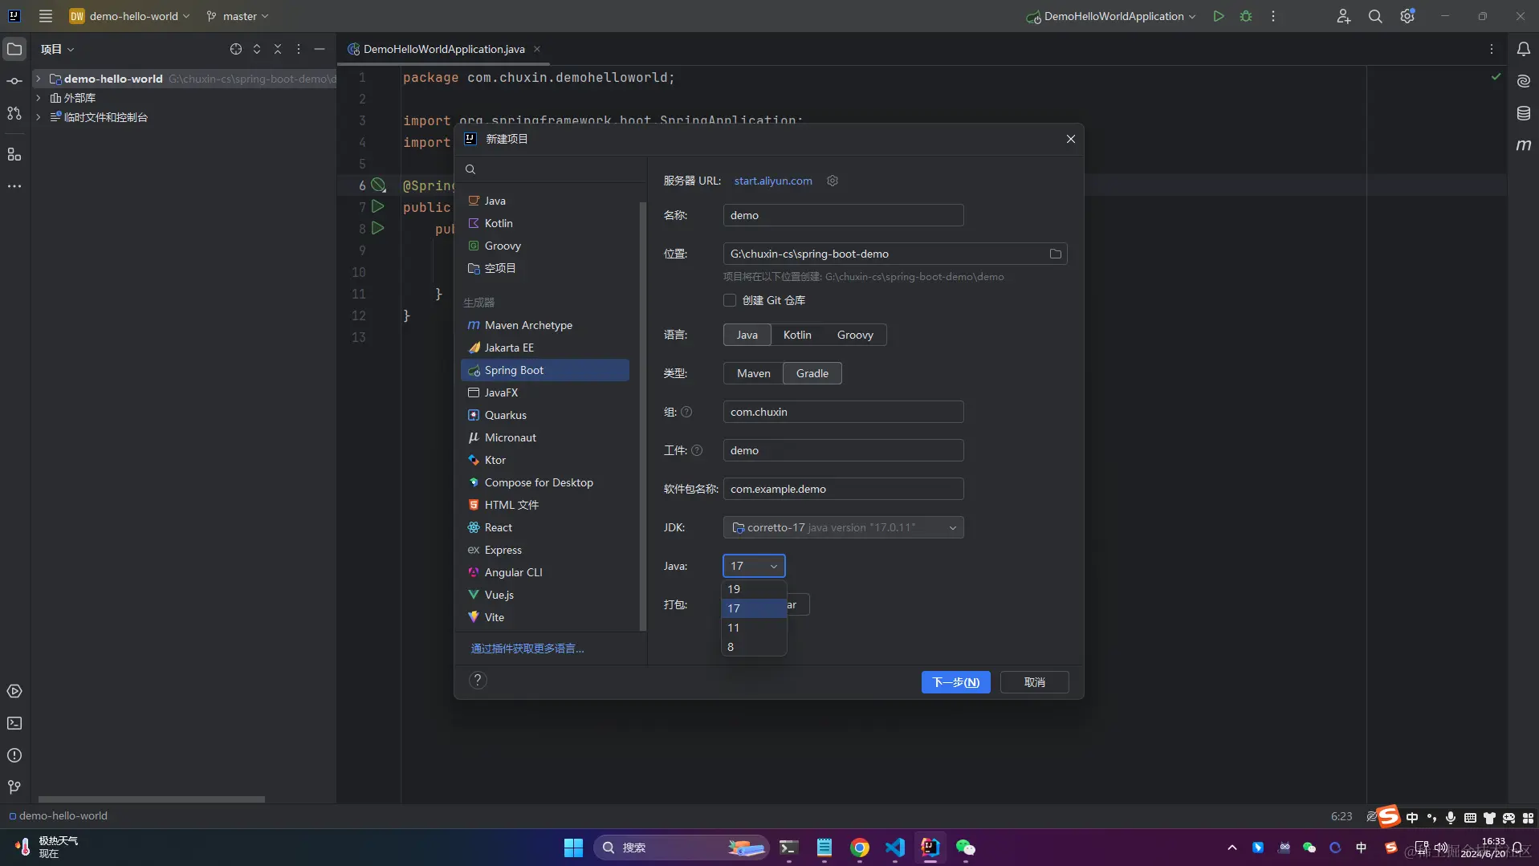Open server URL settings gear in dialog

833,181
